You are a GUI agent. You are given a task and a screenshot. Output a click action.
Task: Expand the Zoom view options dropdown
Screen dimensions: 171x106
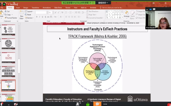[103, 3]
